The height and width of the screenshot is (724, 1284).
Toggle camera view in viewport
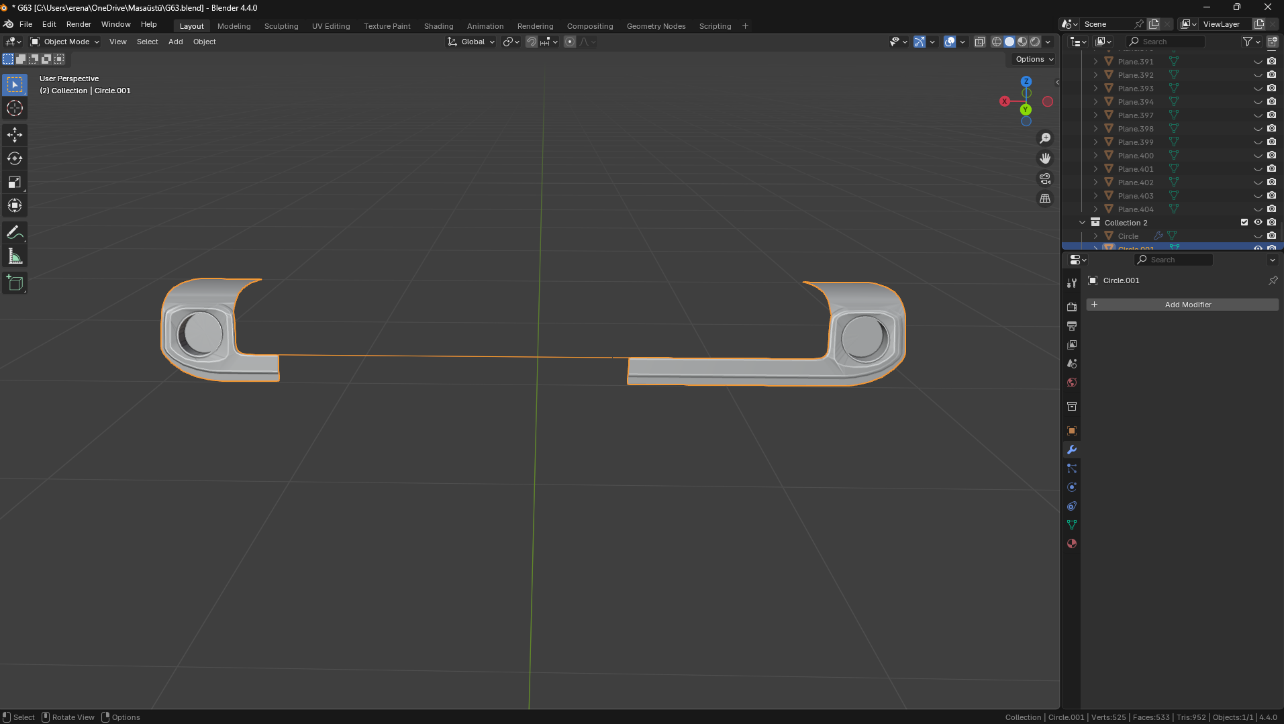point(1045,178)
